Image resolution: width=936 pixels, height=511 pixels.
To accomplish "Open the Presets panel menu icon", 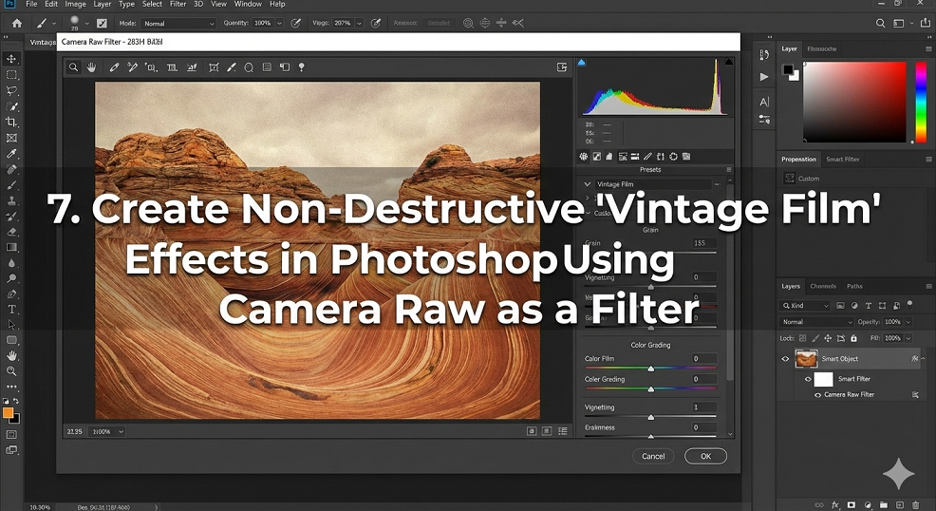I will coord(728,169).
